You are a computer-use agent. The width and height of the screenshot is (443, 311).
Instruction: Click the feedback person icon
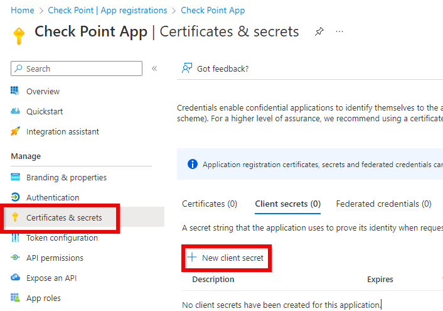pos(187,68)
